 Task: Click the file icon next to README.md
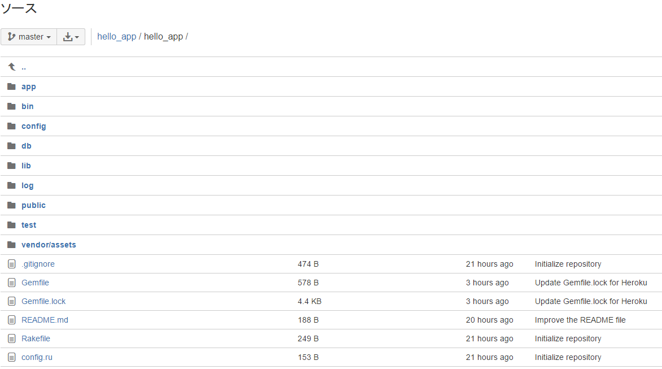pos(12,320)
